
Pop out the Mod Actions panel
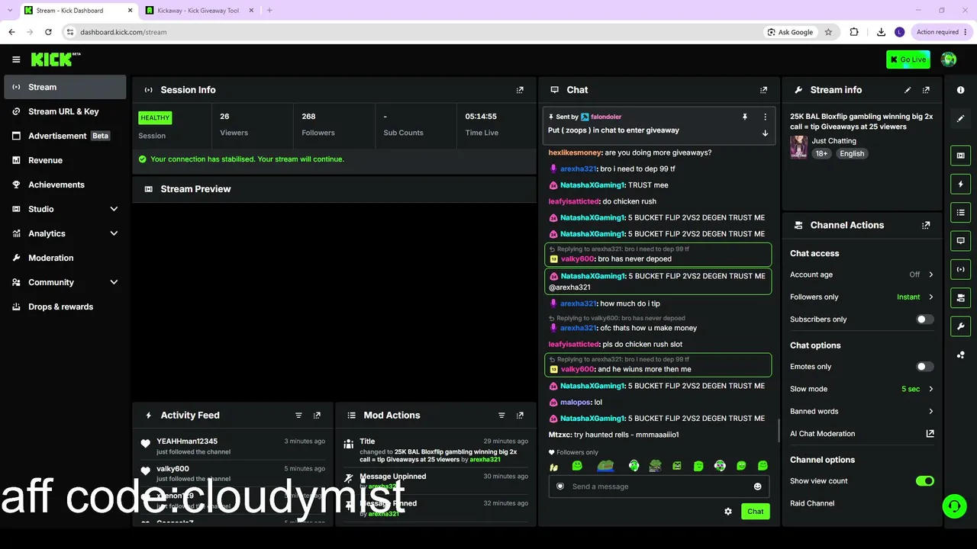point(520,416)
